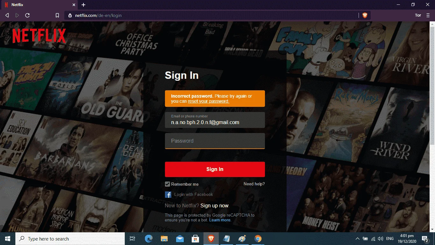Click the browser forward arrow
This screenshot has height=245, width=435.
pos(17,15)
